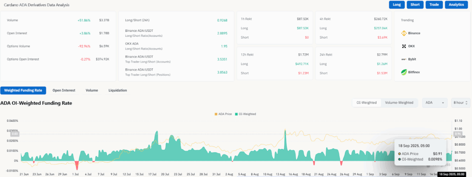Click the 1h Rekt total $87.53K
Screen dimensions: 472x177
303,18
